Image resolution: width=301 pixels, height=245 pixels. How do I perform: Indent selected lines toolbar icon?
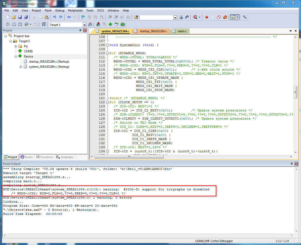(110, 17)
